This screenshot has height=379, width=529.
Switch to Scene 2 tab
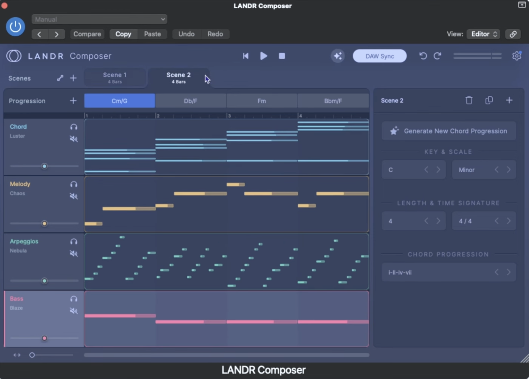178,78
